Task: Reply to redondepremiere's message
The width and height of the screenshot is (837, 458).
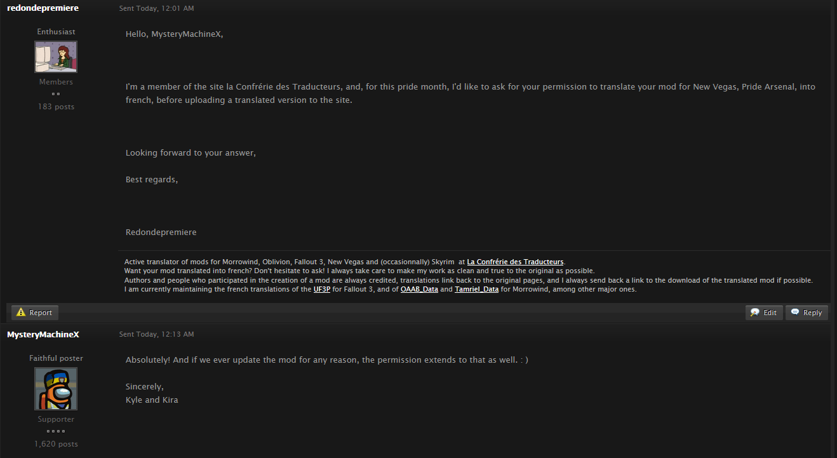Action: click(x=807, y=313)
